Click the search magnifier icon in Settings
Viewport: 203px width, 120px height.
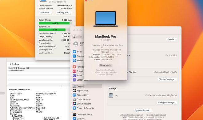pos(74,37)
